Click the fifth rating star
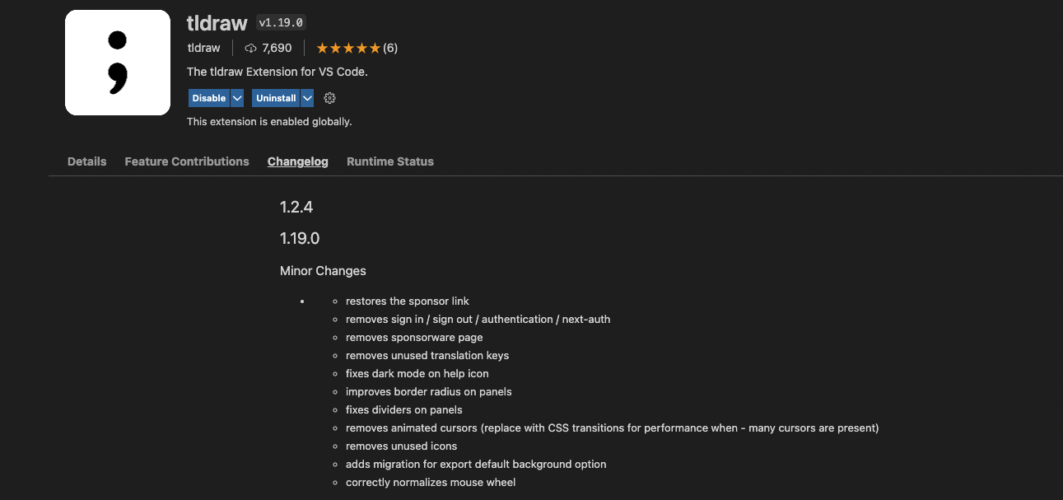The width and height of the screenshot is (1063, 500). [x=373, y=48]
